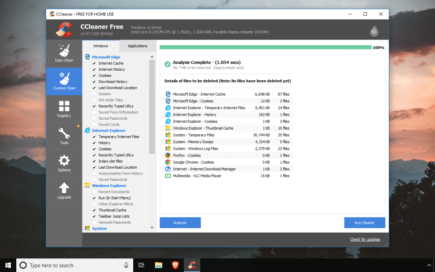Click the cleaner list scroll up arrow

click(x=152, y=57)
